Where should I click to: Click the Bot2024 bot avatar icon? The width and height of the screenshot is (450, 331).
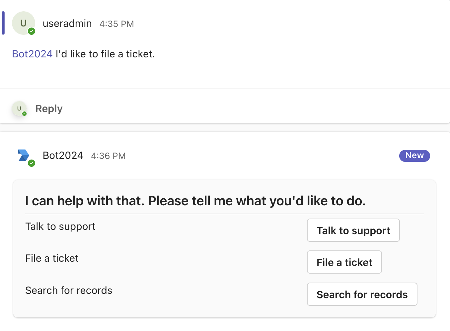click(x=23, y=155)
